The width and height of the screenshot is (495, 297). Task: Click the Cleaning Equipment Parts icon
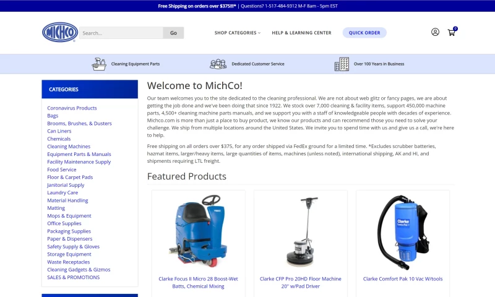pyautogui.click(x=99, y=63)
